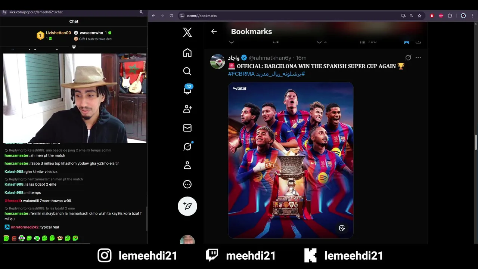The image size is (478, 269).
Task: Open the #FCBRMA hashtag link
Action: 241,74
